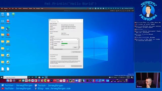Viewport: 162px width, 91px height.
Task: Click the Wi-Fi icon in the Mac menu bar
Action: coord(116,8)
